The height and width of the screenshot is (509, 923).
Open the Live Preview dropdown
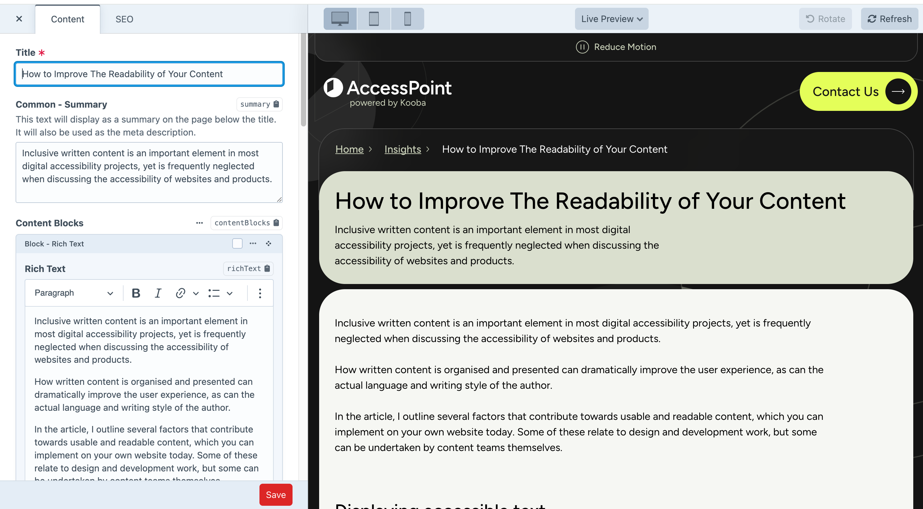click(x=611, y=18)
